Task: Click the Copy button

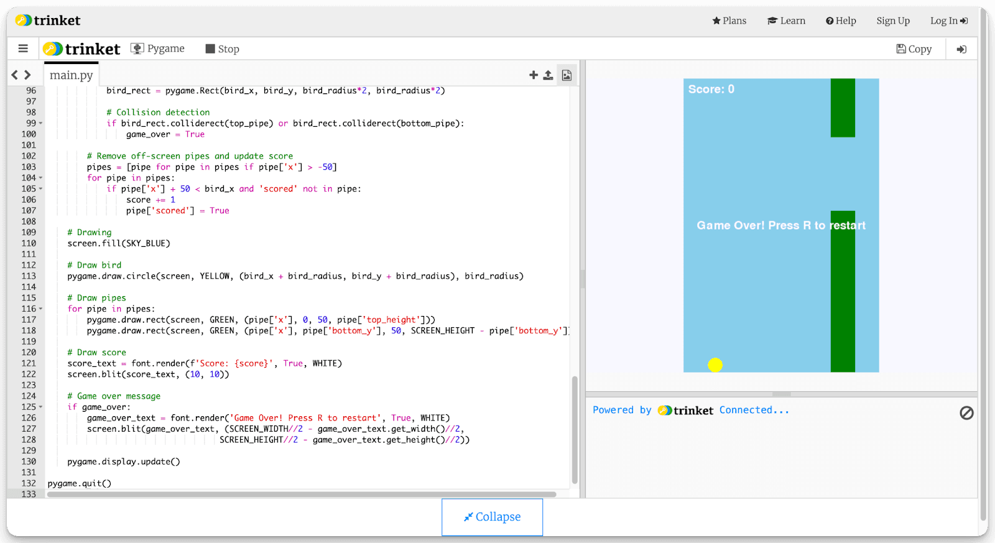Action: pos(914,49)
